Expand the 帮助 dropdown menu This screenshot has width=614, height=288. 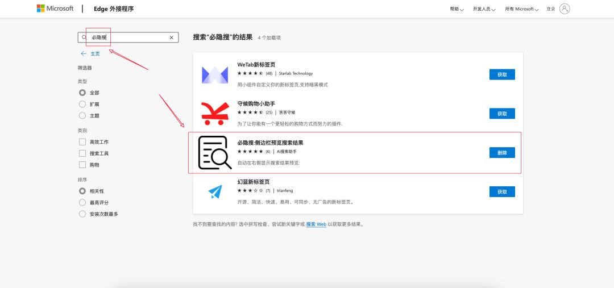coord(457,9)
